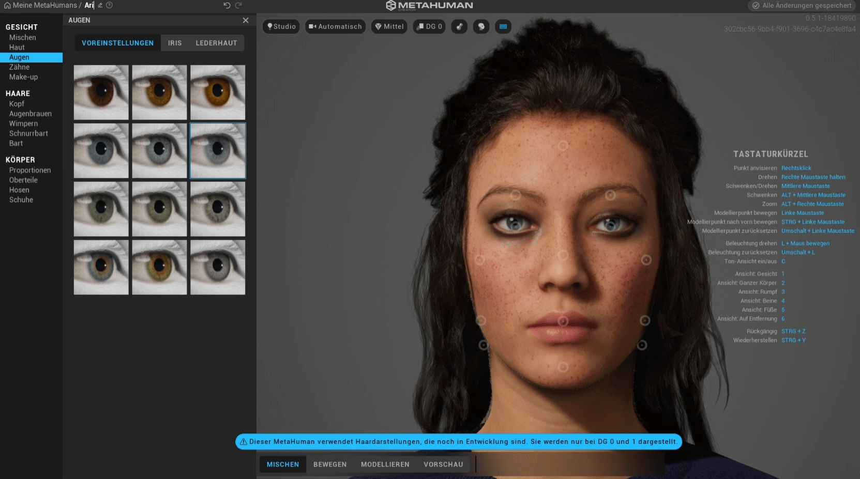This screenshot has width=860, height=479.
Task: Open Zähne in the sidebar
Action: [x=19, y=67]
